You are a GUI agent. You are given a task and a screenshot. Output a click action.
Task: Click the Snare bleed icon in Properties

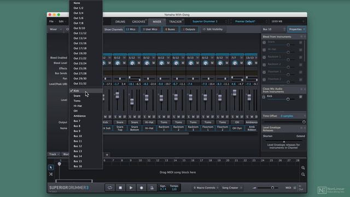[x=264, y=42]
